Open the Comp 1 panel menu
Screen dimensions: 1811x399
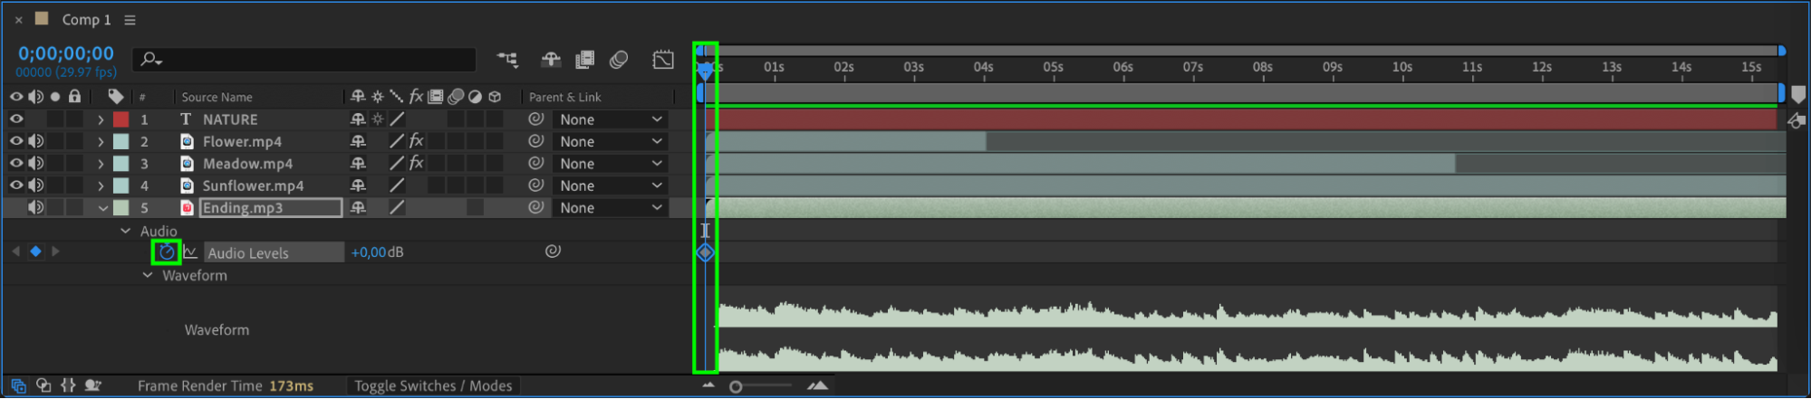point(130,20)
